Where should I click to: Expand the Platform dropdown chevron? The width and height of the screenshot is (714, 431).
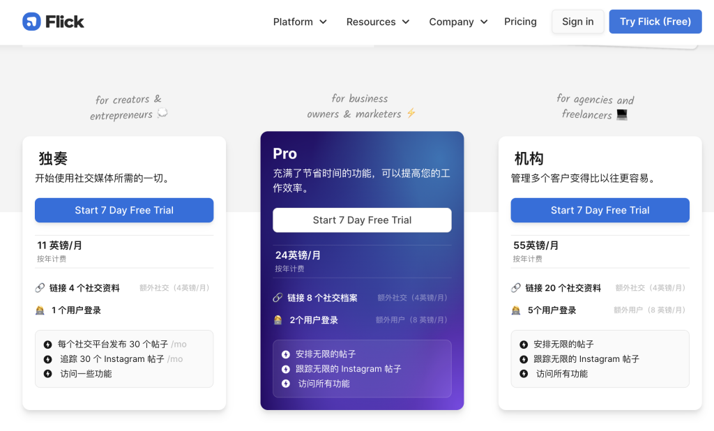323,22
